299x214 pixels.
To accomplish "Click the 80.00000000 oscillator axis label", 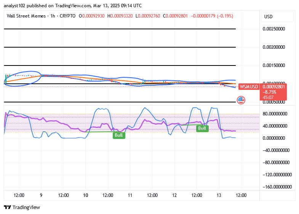I will click(x=275, y=114).
